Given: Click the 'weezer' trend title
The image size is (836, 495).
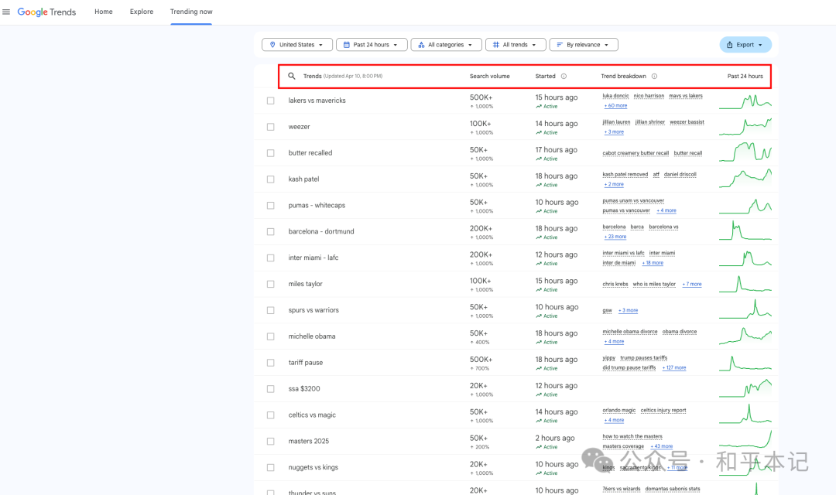Looking at the screenshot, I should (x=299, y=127).
